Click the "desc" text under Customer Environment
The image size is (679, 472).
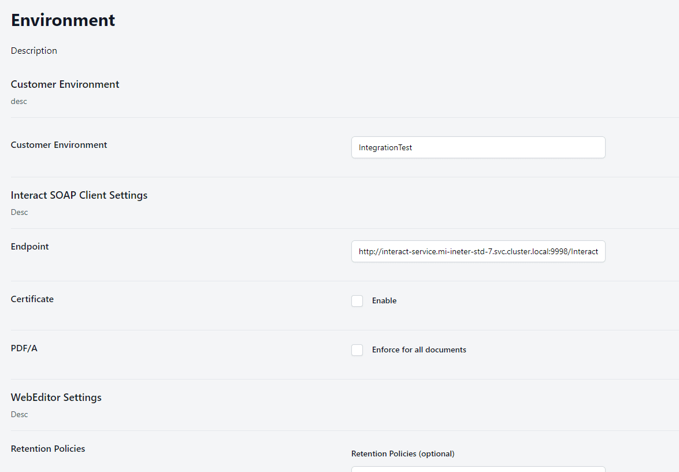point(18,101)
